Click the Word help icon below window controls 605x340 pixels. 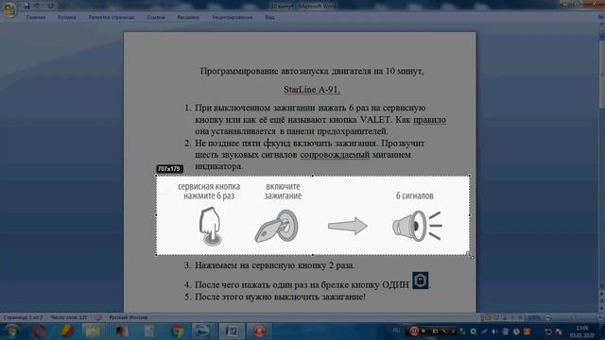coord(601,17)
